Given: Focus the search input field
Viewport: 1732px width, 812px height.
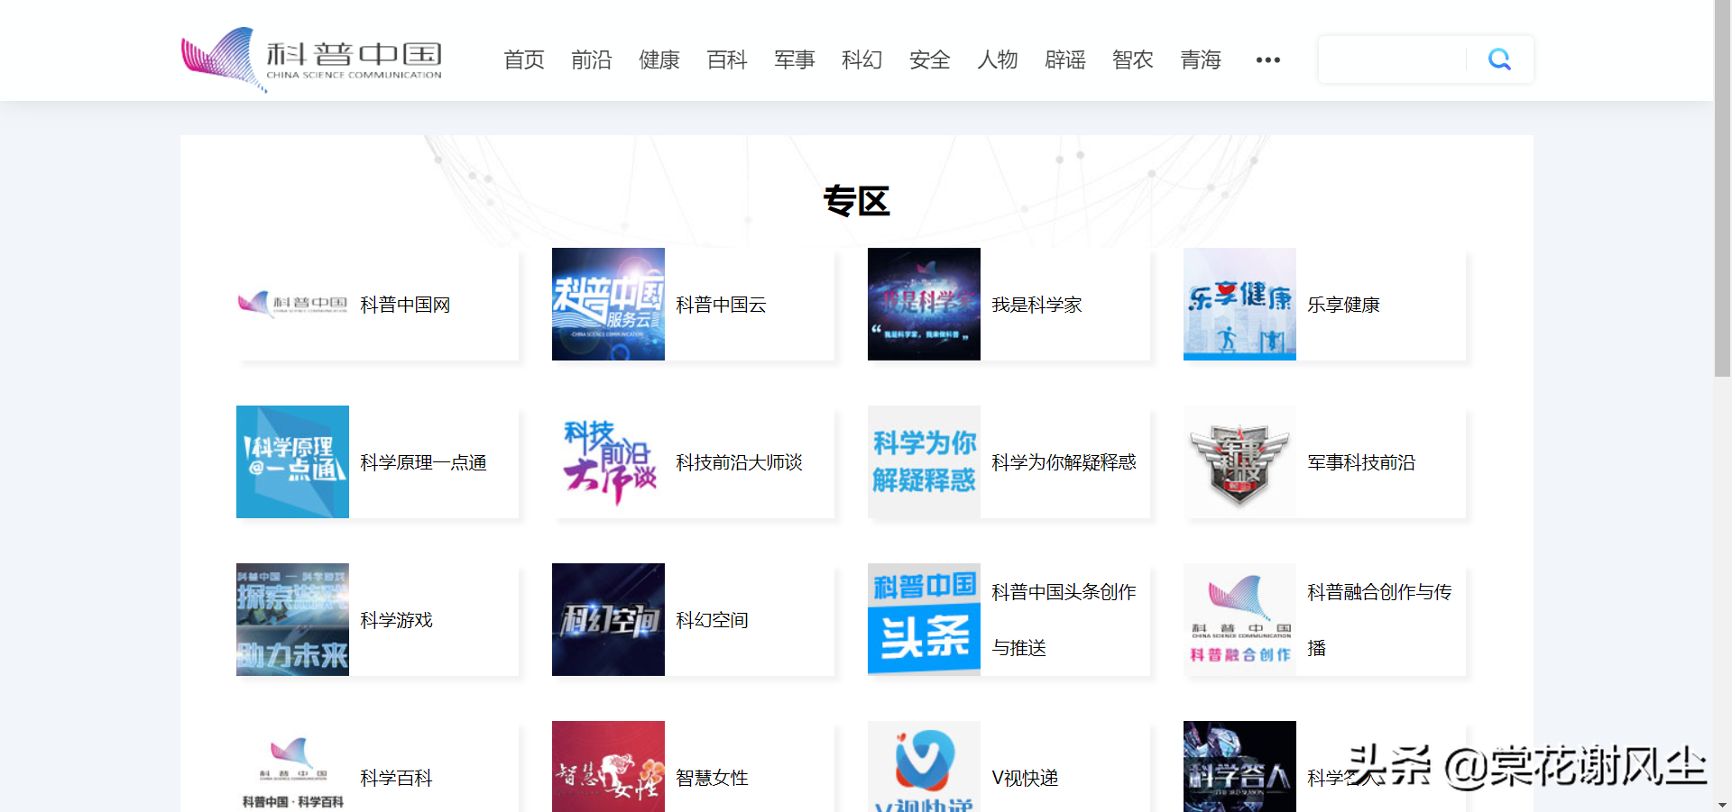Looking at the screenshot, I should pos(1393,59).
